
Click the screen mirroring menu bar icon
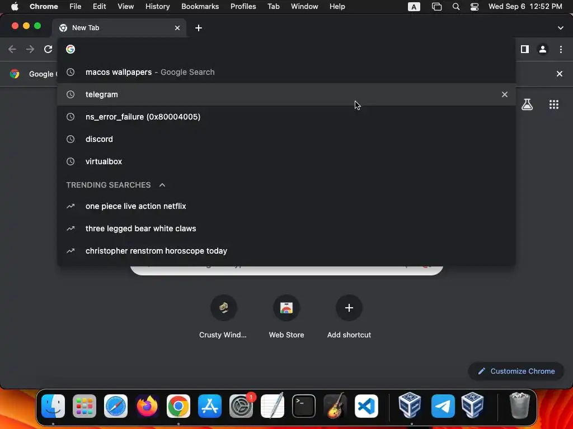[x=436, y=7]
